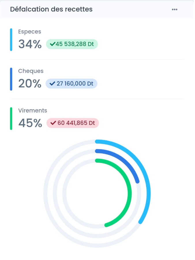
Task: Select the 45 538,288 Dt amount badge
Action: point(72,44)
